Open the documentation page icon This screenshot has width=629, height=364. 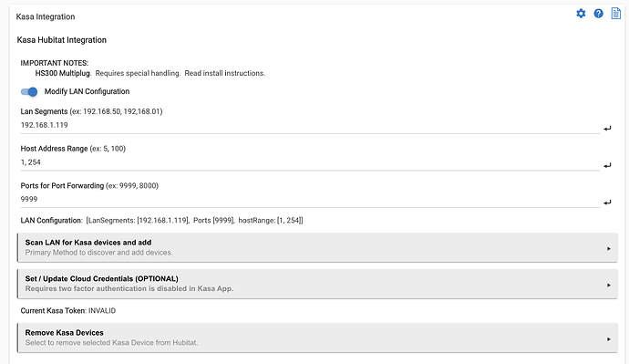pos(615,14)
